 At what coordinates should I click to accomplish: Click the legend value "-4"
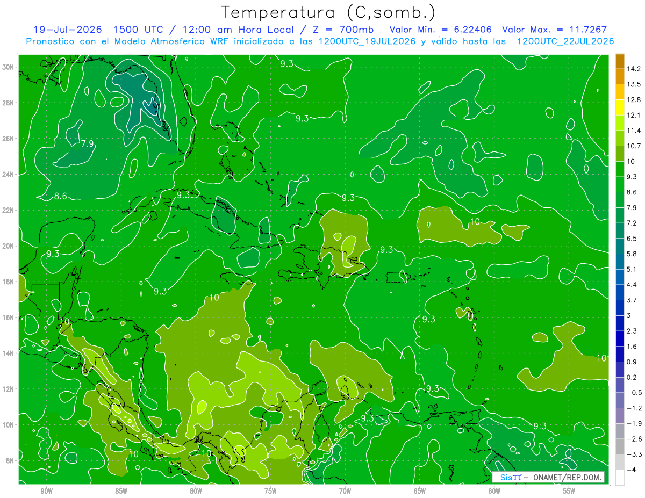coord(631,470)
